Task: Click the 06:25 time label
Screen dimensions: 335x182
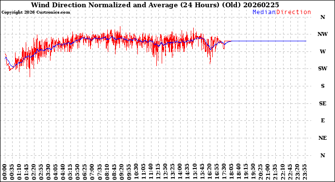Action: [85, 172]
